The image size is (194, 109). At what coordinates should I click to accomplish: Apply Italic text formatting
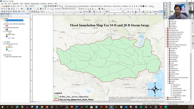[x=131, y=12]
